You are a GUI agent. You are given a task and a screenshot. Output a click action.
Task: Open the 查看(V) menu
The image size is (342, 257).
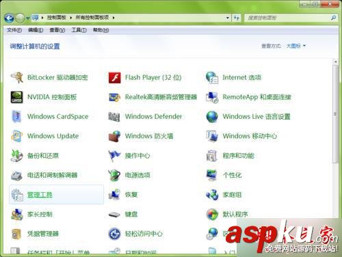tap(57, 30)
